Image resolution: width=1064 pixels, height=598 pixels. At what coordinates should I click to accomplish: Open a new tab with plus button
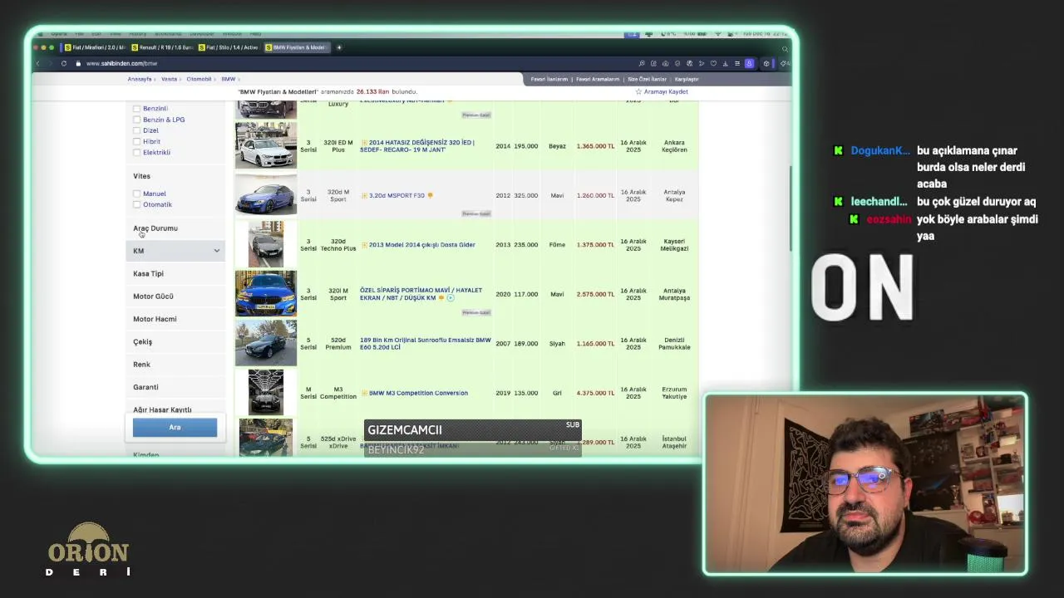(x=339, y=47)
